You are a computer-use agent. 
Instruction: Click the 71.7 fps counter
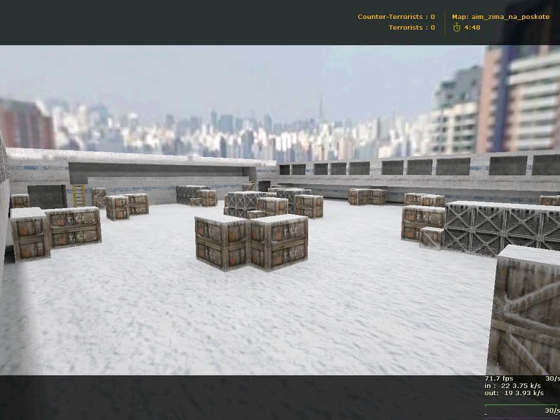[x=499, y=379]
